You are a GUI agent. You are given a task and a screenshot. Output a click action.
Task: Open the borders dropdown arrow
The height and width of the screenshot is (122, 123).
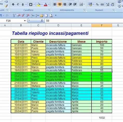(34, 4)
